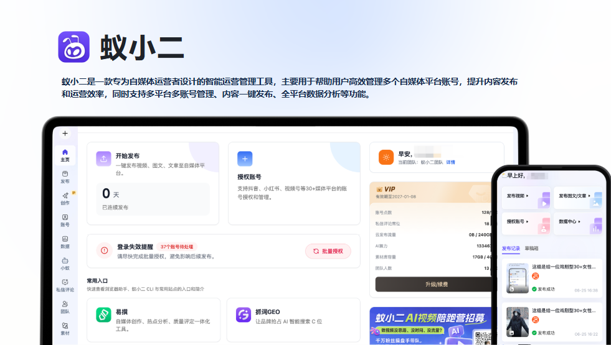Image resolution: width=611 pixels, height=345 pixels.
Task: Open second post thumbnail dated 06-25 16:22
Action: pos(517,321)
